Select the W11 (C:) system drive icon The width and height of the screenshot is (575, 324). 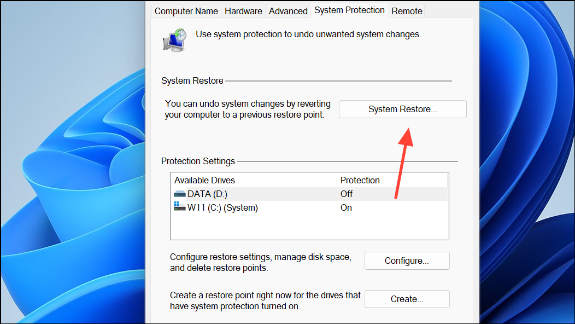point(179,206)
